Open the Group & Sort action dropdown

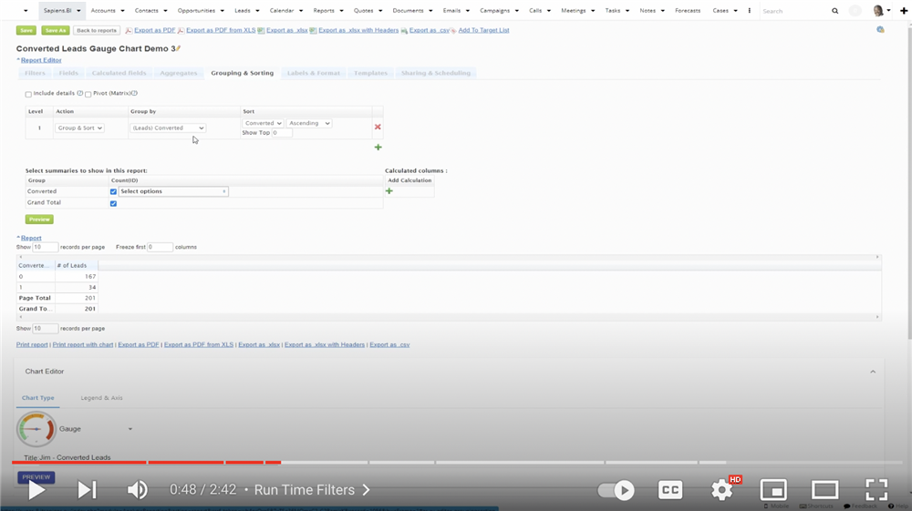[80, 128]
